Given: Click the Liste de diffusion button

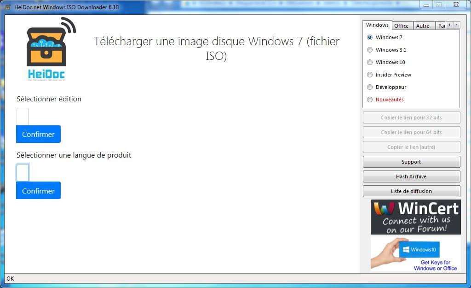Looking at the screenshot, I should click(412, 191).
